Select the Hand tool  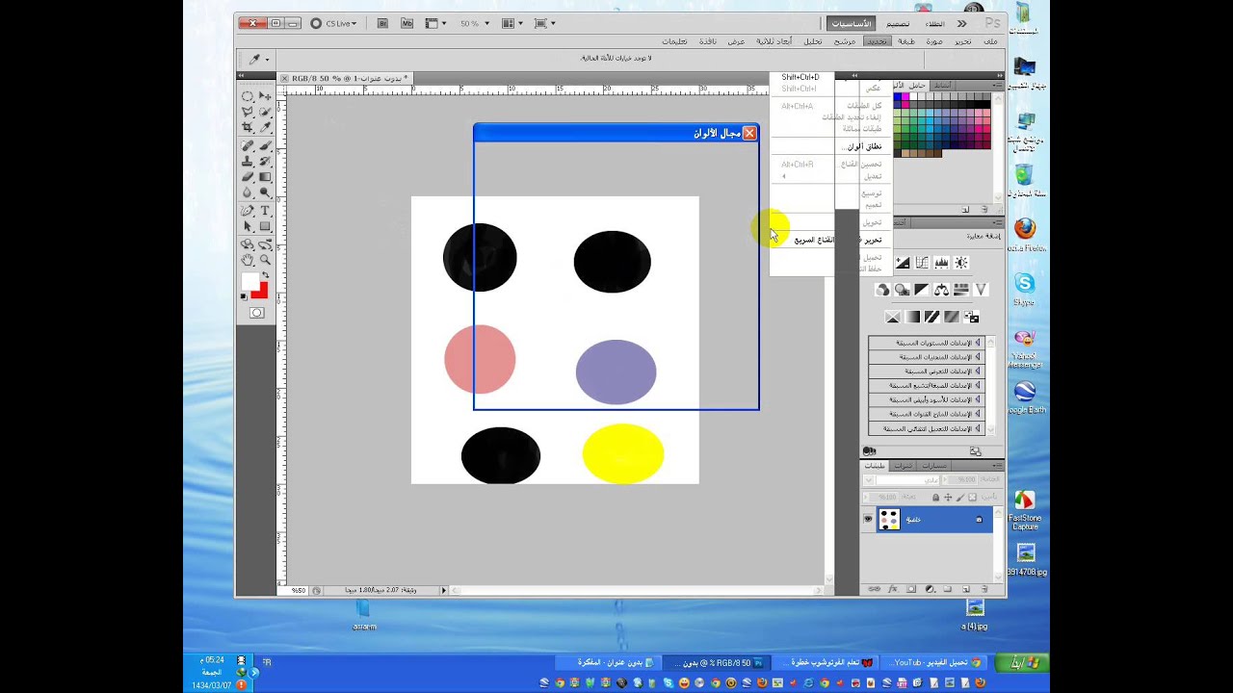pyautogui.click(x=248, y=259)
